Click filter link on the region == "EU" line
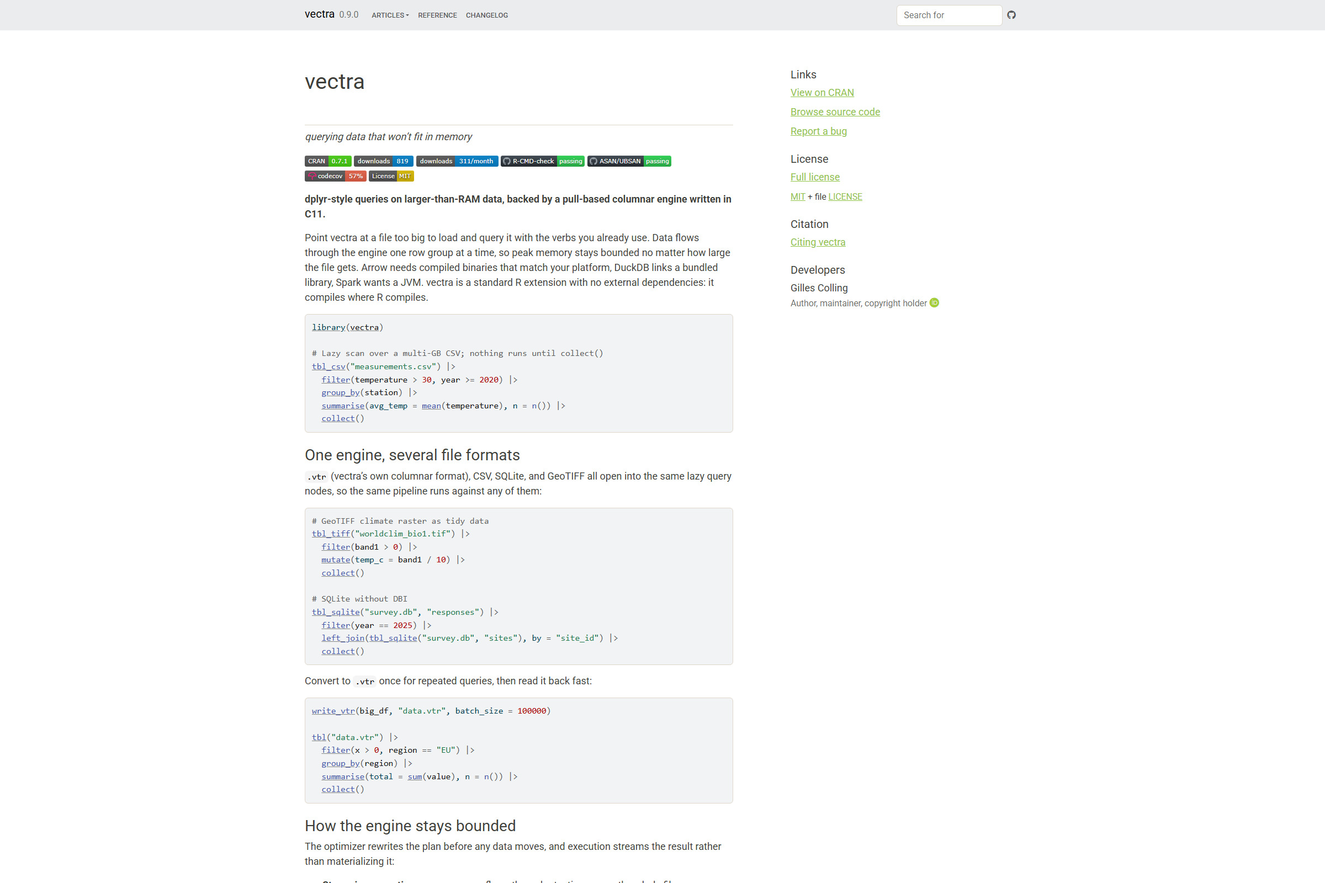 [336, 750]
